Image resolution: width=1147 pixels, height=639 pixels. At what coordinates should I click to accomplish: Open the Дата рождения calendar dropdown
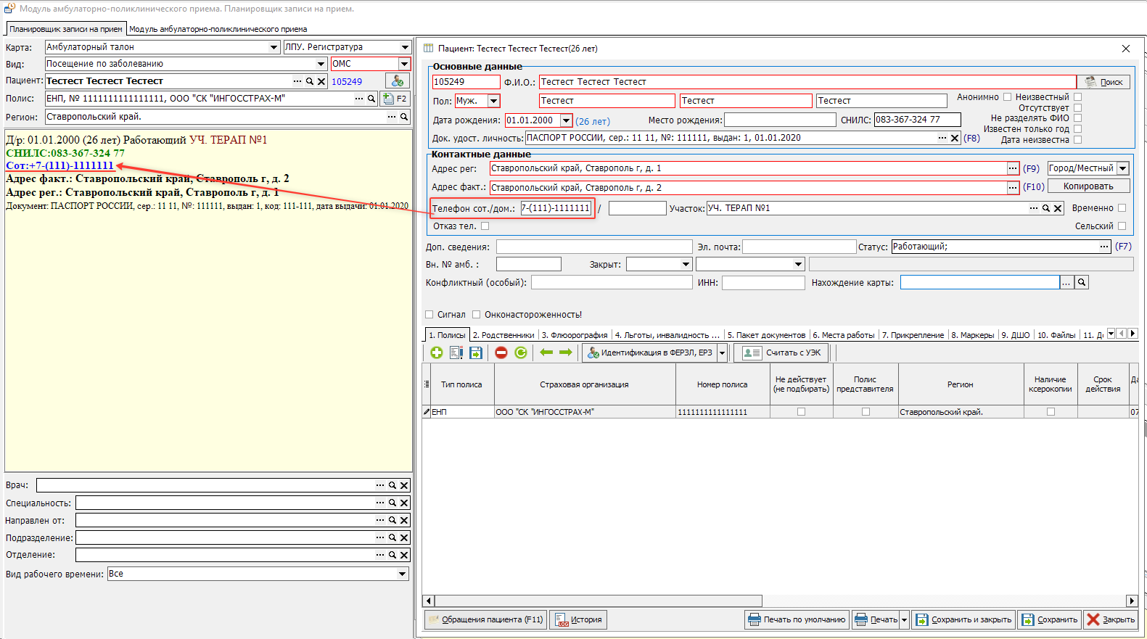567,120
